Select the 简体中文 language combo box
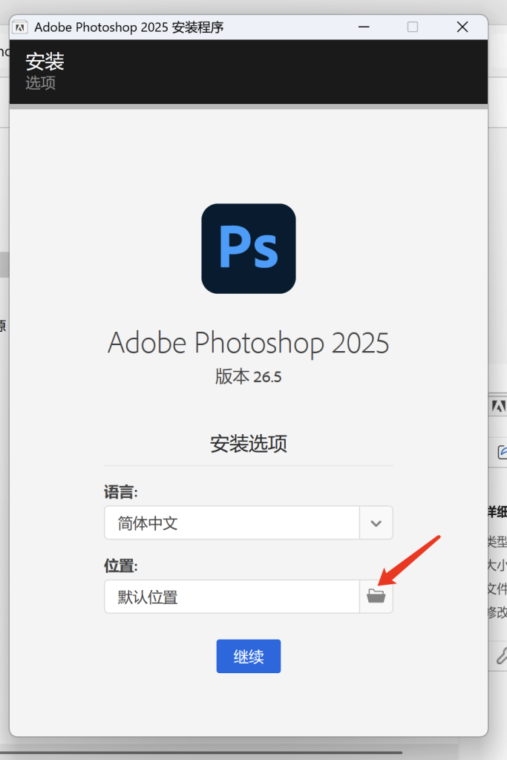This screenshot has height=760, width=507. [x=248, y=523]
